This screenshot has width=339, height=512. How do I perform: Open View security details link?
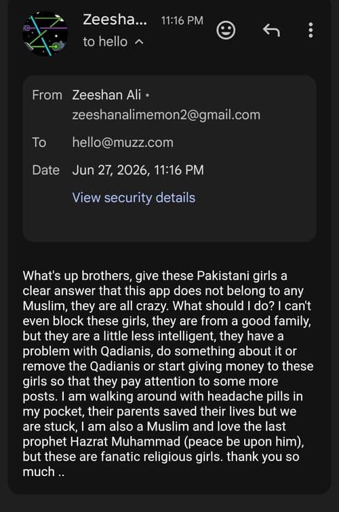(134, 197)
